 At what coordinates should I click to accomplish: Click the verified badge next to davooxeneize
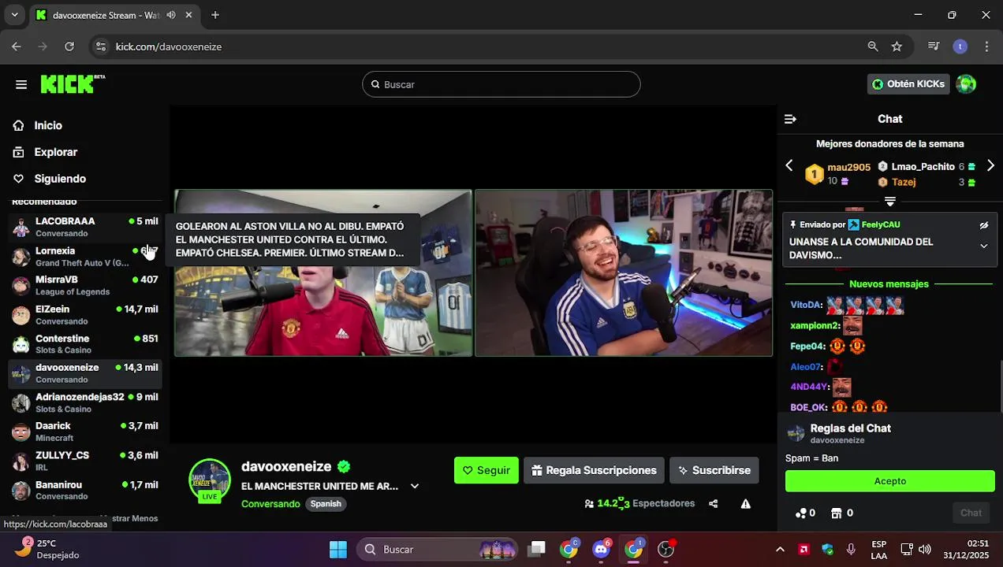pyautogui.click(x=344, y=466)
